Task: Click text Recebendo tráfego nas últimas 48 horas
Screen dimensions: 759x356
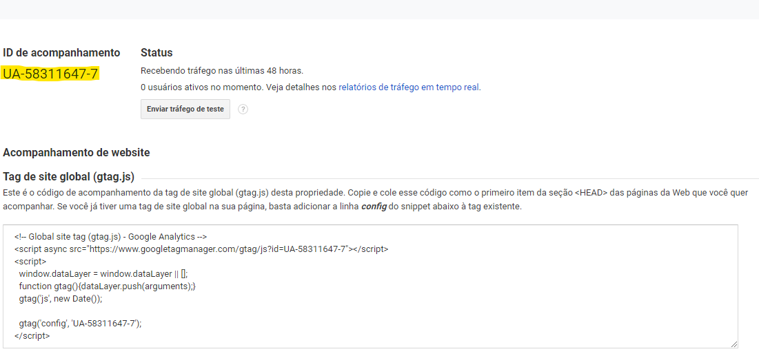Action: click(x=222, y=71)
